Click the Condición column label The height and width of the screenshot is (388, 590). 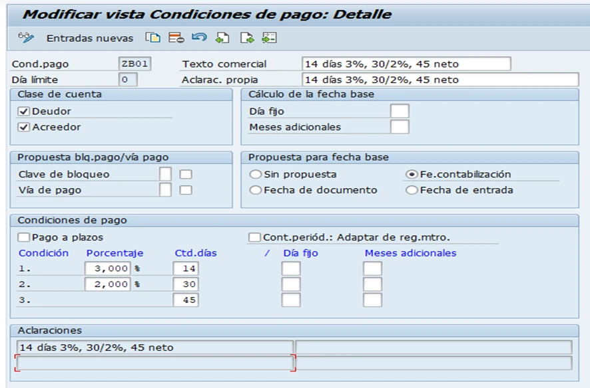[44, 253]
